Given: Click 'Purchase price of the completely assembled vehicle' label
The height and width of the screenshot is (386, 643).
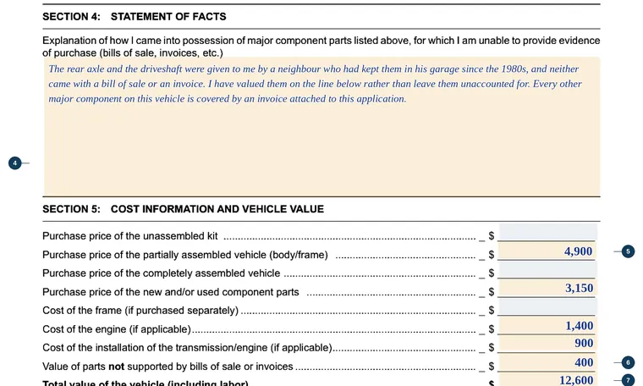Looking at the screenshot, I should (x=161, y=273).
